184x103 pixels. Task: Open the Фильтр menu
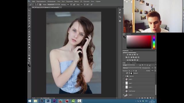pos(76,1)
